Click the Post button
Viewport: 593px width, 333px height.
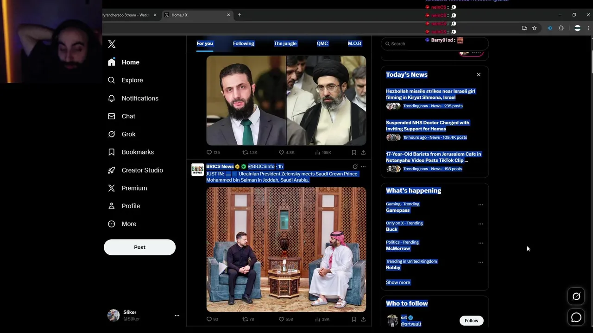pyautogui.click(x=139, y=247)
